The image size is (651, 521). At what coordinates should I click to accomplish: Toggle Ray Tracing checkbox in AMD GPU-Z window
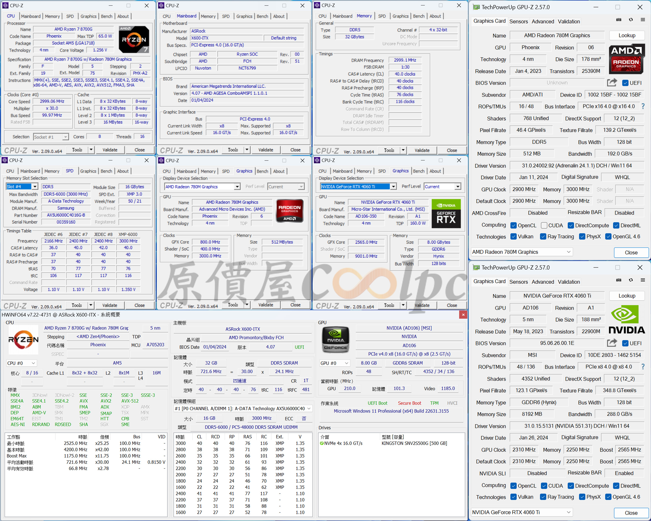(x=543, y=236)
